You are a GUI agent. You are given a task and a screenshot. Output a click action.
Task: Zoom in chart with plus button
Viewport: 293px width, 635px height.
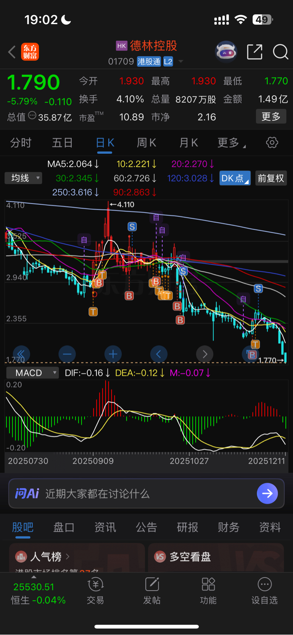point(113,354)
